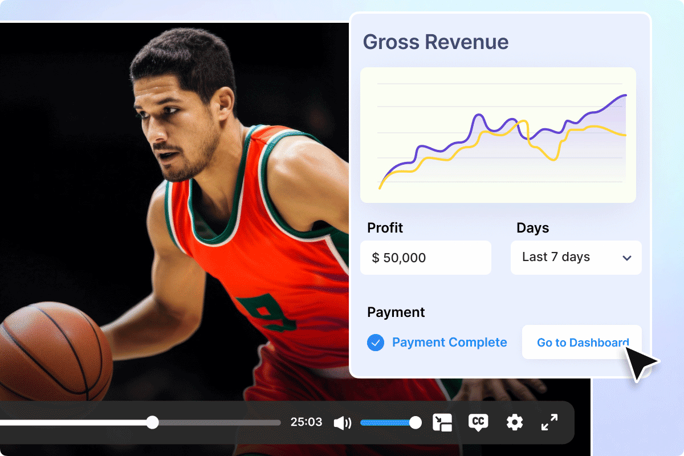Image resolution: width=684 pixels, height=456 pixels.
Task: Click the $ 50,000 Profit field
Action: pos(426,258)
